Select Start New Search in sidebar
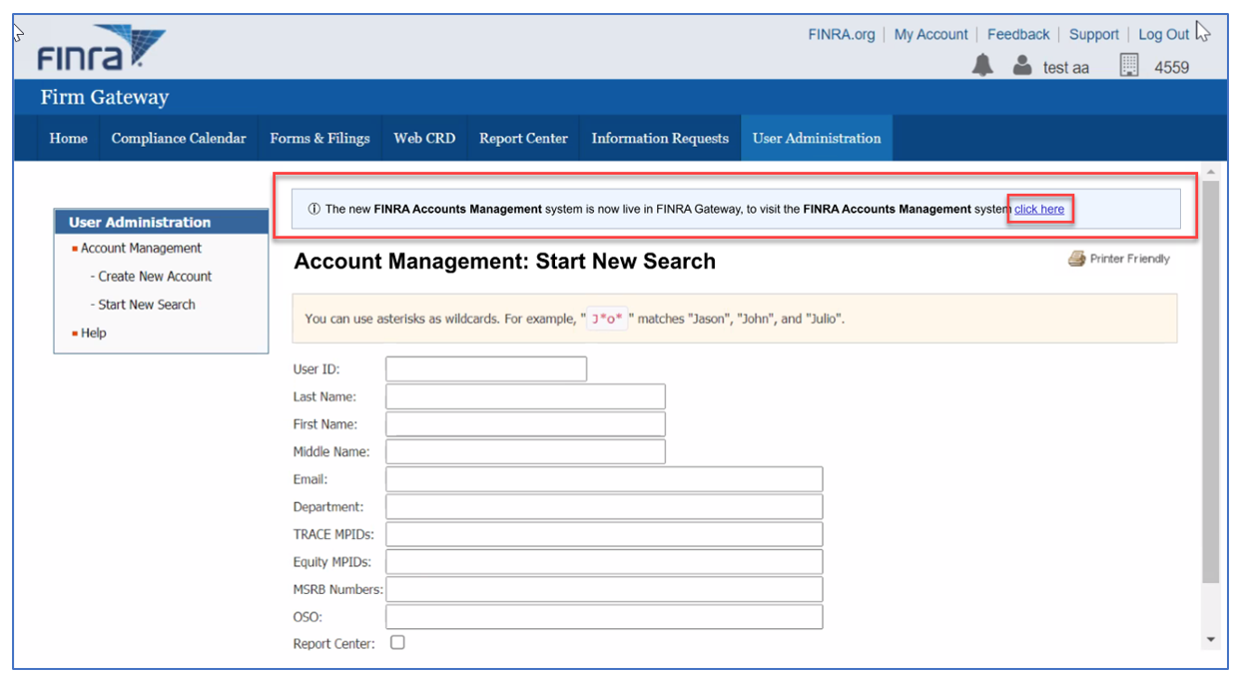The height and width of the screenshot is (678, 1235). [x=147, y=305]
